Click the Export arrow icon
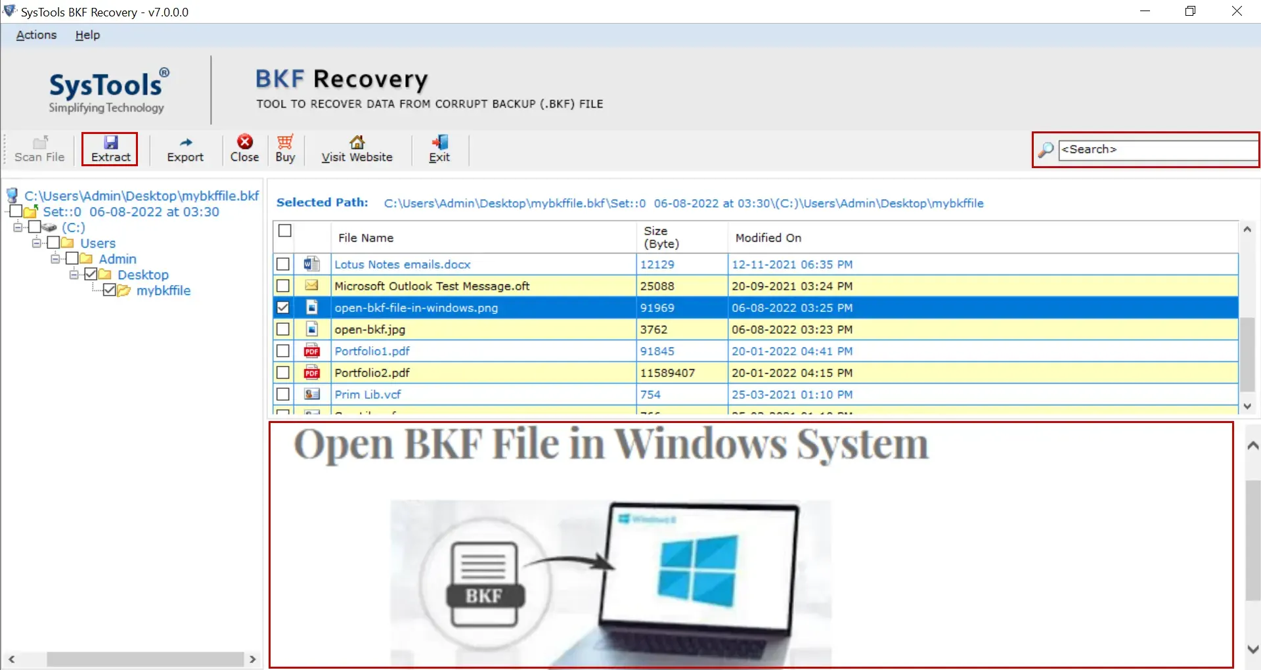 (186, 142)
